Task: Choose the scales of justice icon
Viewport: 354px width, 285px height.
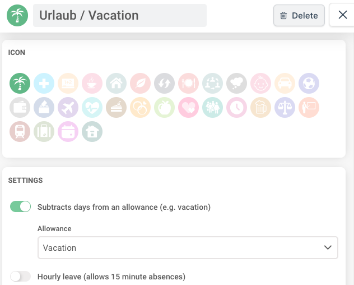Action: pyautogui.click(x=285, y=108)
